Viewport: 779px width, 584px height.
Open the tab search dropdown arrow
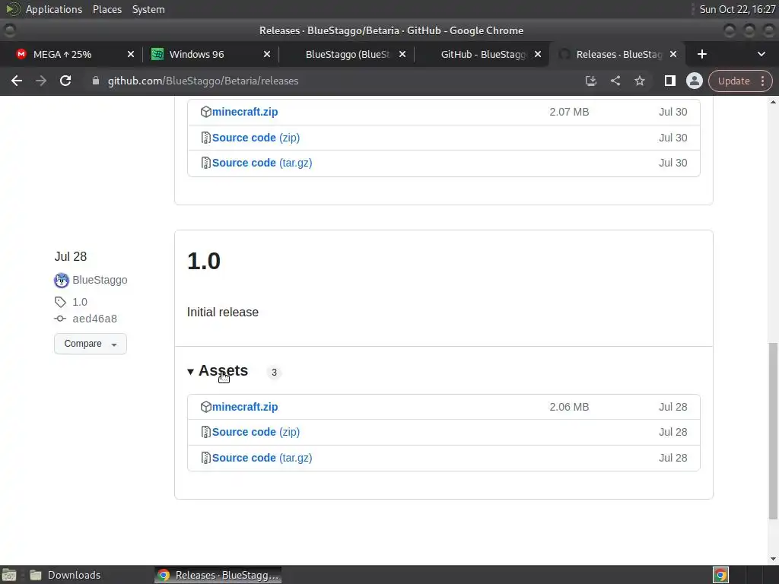761,54
